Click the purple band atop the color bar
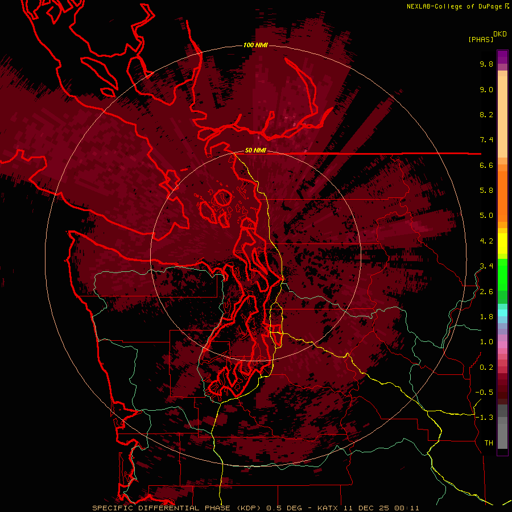 pos(502,57)
